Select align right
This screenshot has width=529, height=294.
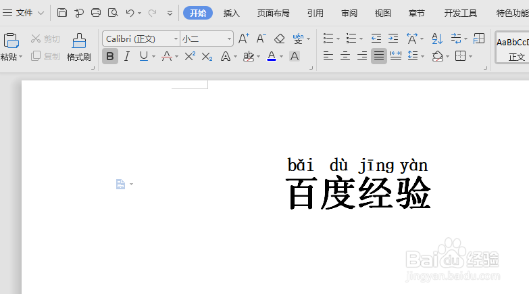pos(361,56)
